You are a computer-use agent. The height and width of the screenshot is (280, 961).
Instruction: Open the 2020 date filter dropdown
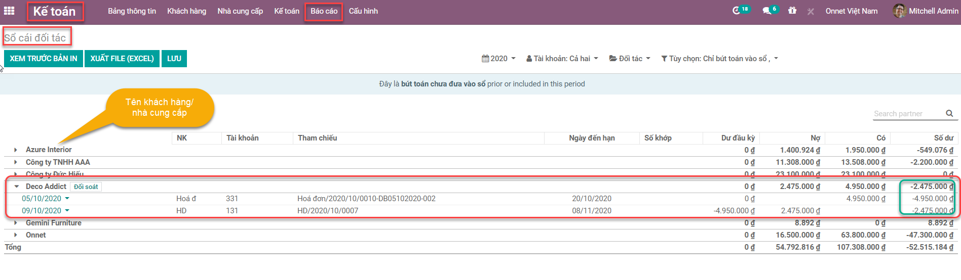point(498,59)
